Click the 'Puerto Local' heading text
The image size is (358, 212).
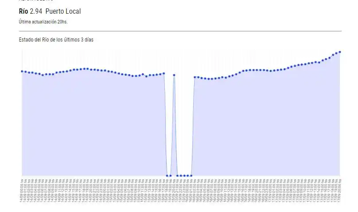63,11
